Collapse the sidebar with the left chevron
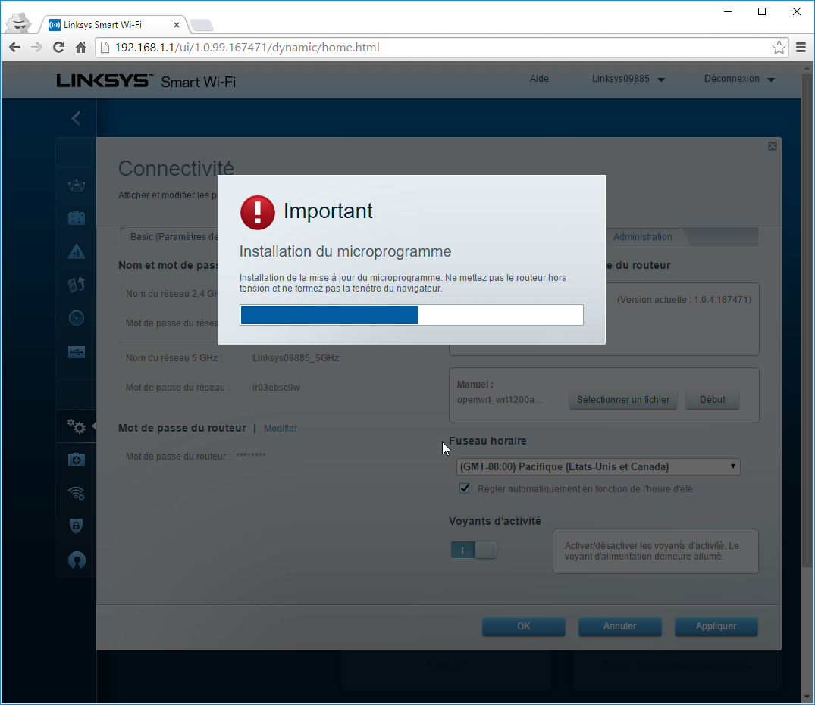The height and width of the screenshot is (705, 815). click(x=76, y=118)
